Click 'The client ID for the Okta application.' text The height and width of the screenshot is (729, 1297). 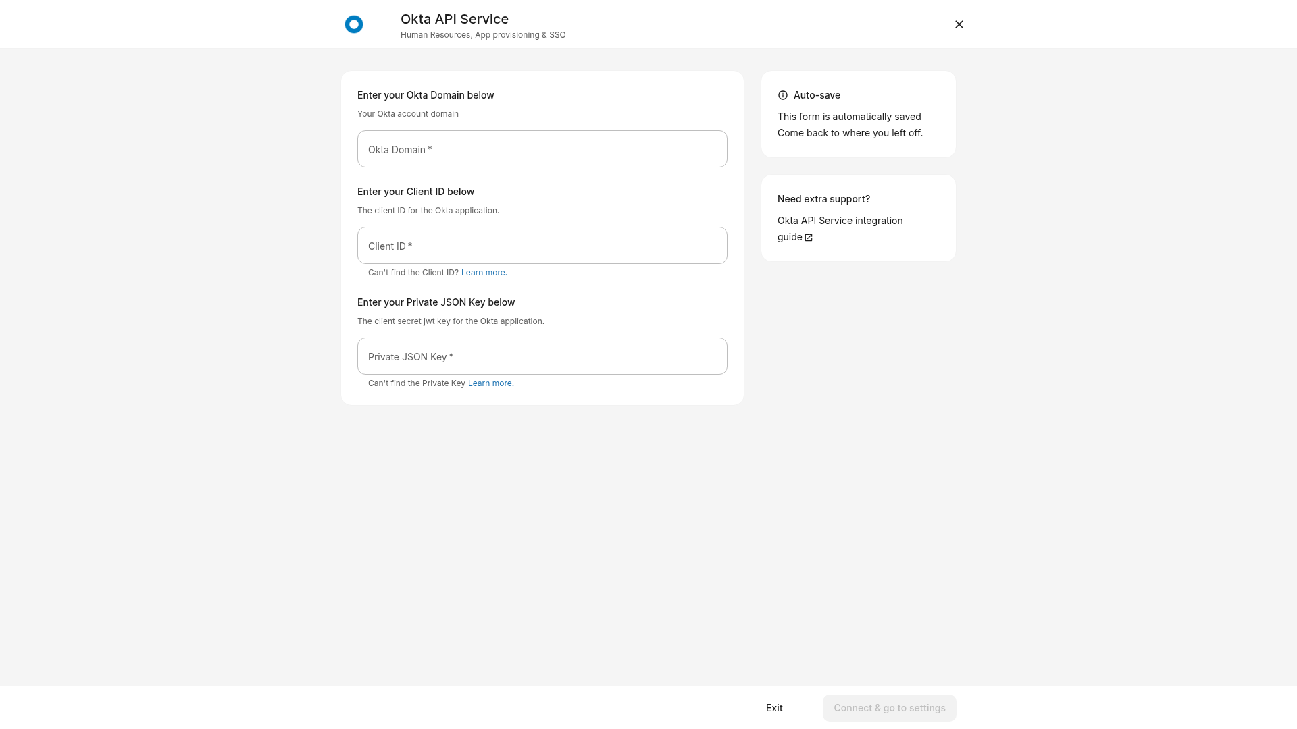(x=428, y=211)
